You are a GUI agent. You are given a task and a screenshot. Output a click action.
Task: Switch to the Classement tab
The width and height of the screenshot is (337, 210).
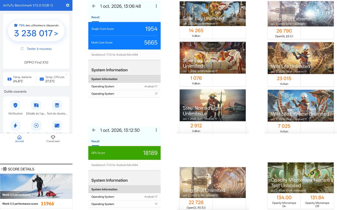tap(53, 139)
